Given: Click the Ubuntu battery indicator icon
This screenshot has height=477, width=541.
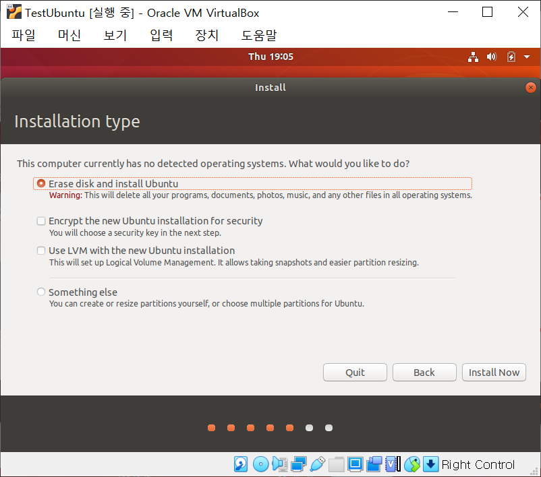Looking at the screenshot, I should coord(511,57).
